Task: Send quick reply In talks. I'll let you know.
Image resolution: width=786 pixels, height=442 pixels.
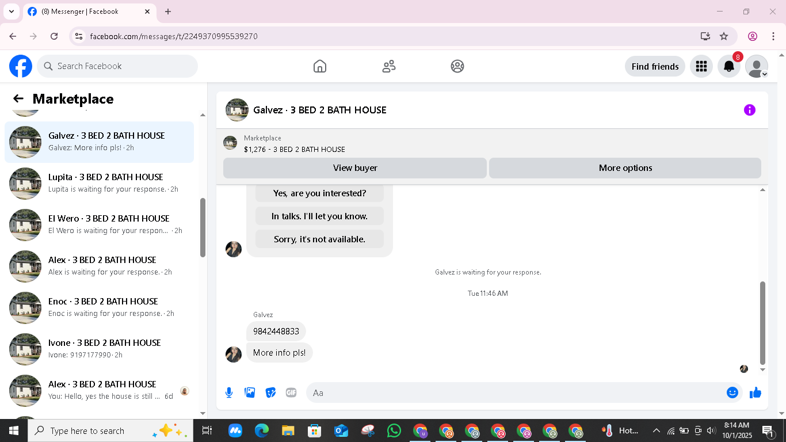Action: (319, 216)
